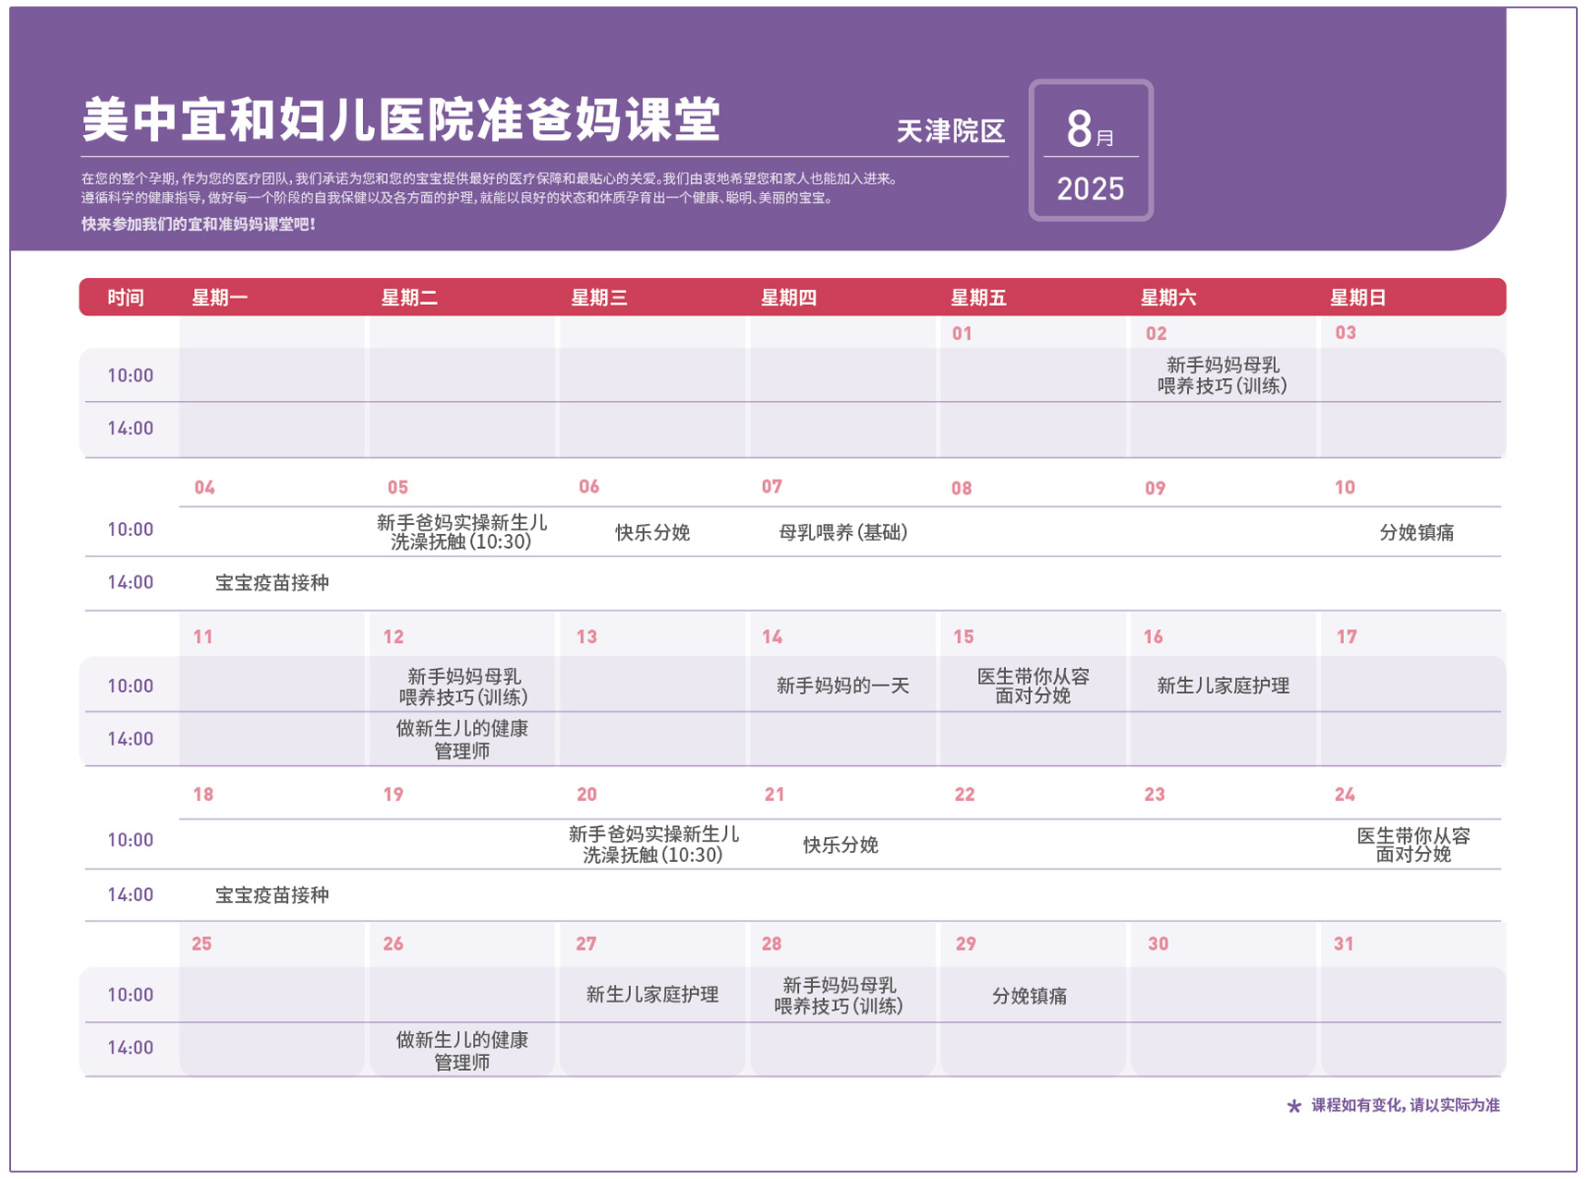Click date 09 in the calendar
The height and width of the screenshot is (1179, 1587).
point(1155,489)
